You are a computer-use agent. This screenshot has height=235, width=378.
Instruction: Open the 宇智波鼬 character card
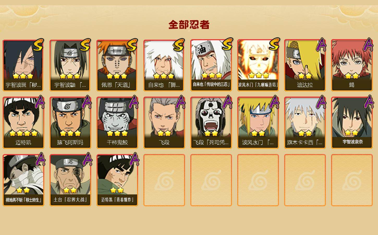click(70, 65)
